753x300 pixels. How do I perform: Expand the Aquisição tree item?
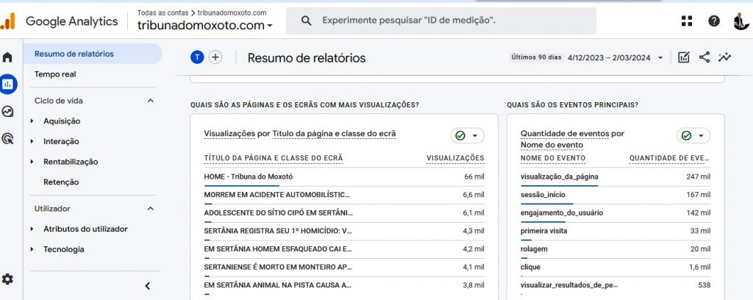(32, 121)
